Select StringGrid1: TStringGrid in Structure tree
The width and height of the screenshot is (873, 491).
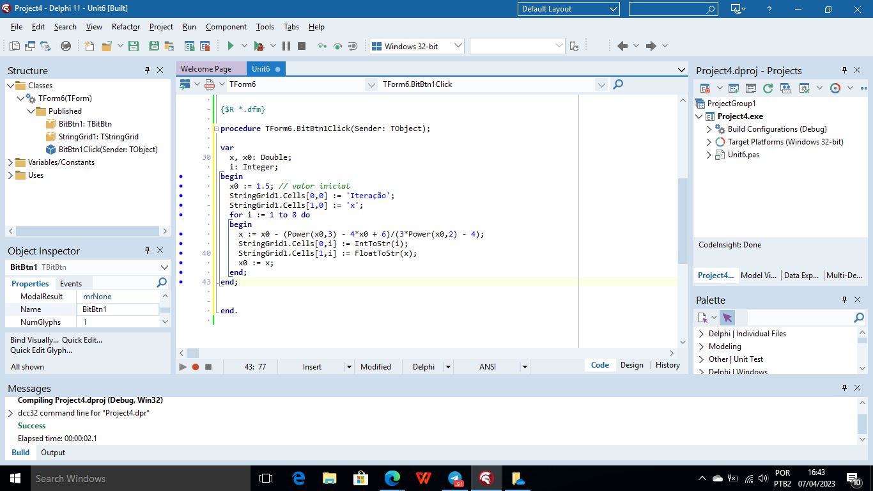pos(98,137)
